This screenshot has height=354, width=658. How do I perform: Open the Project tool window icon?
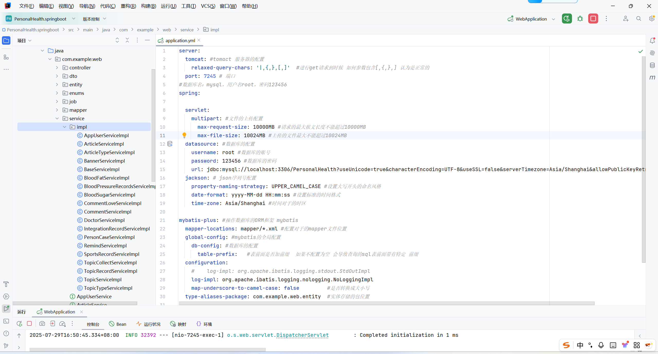[6, 41]
